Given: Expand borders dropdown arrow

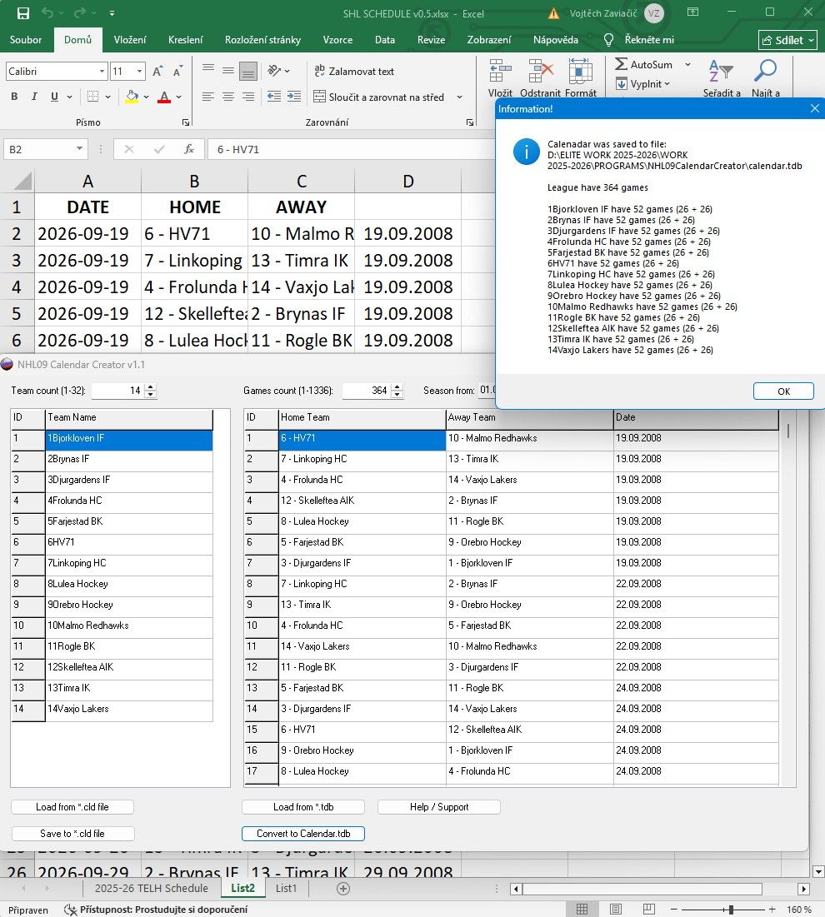Looking at the screenshot, I should 107,97.
